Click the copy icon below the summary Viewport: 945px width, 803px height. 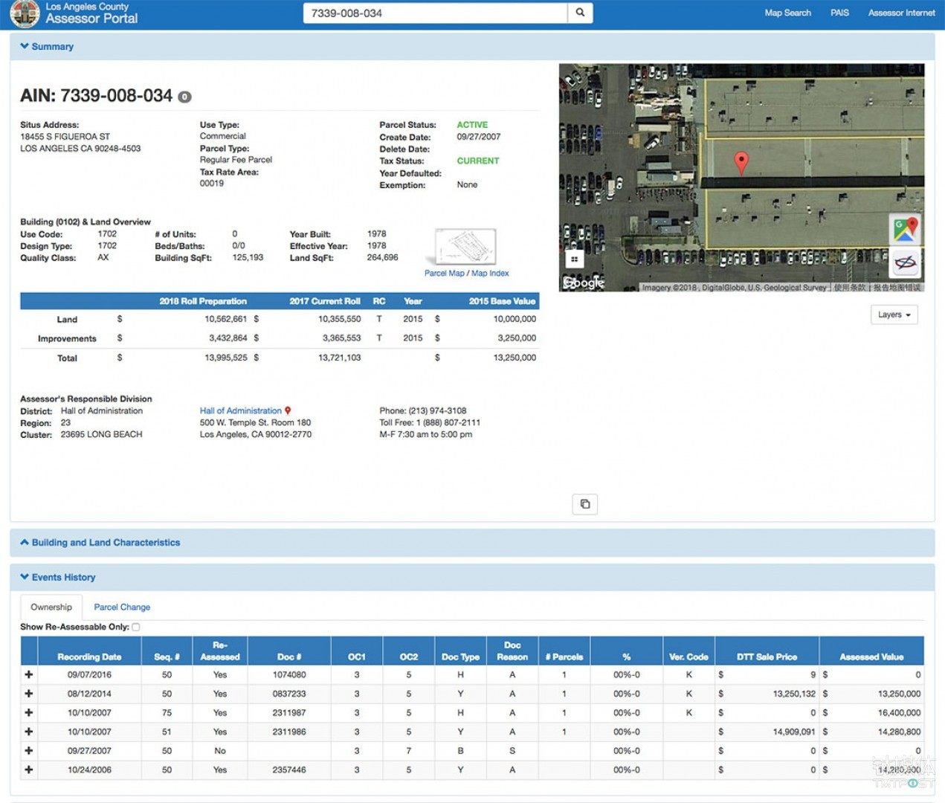[x=585, y=504]
